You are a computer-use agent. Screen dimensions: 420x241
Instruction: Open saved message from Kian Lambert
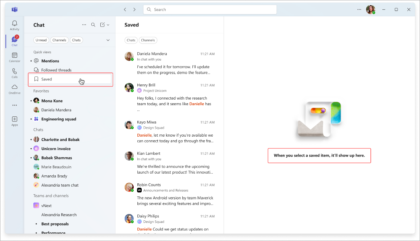170,163
